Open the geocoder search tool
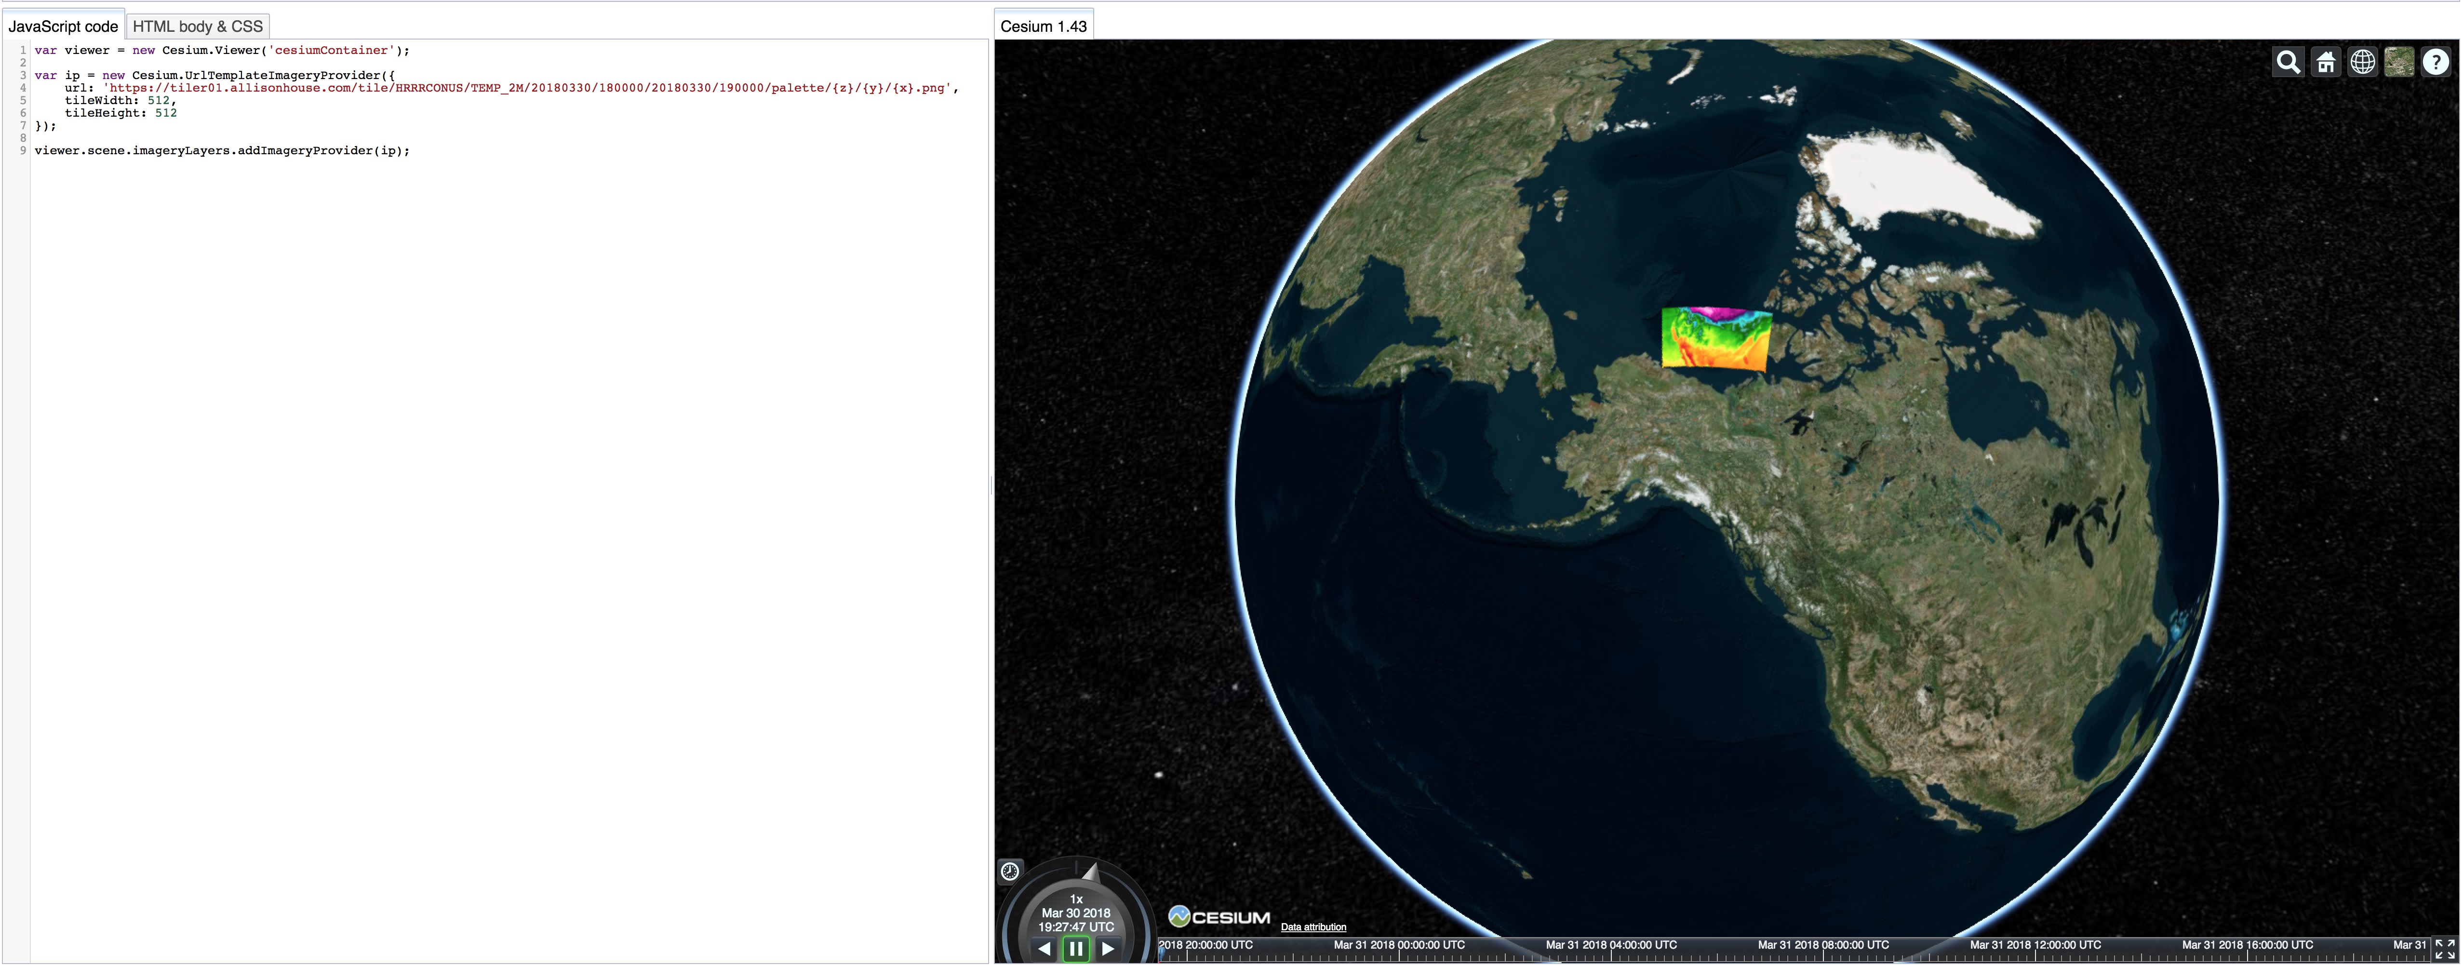2464x966 pixels. (2287, 62)
